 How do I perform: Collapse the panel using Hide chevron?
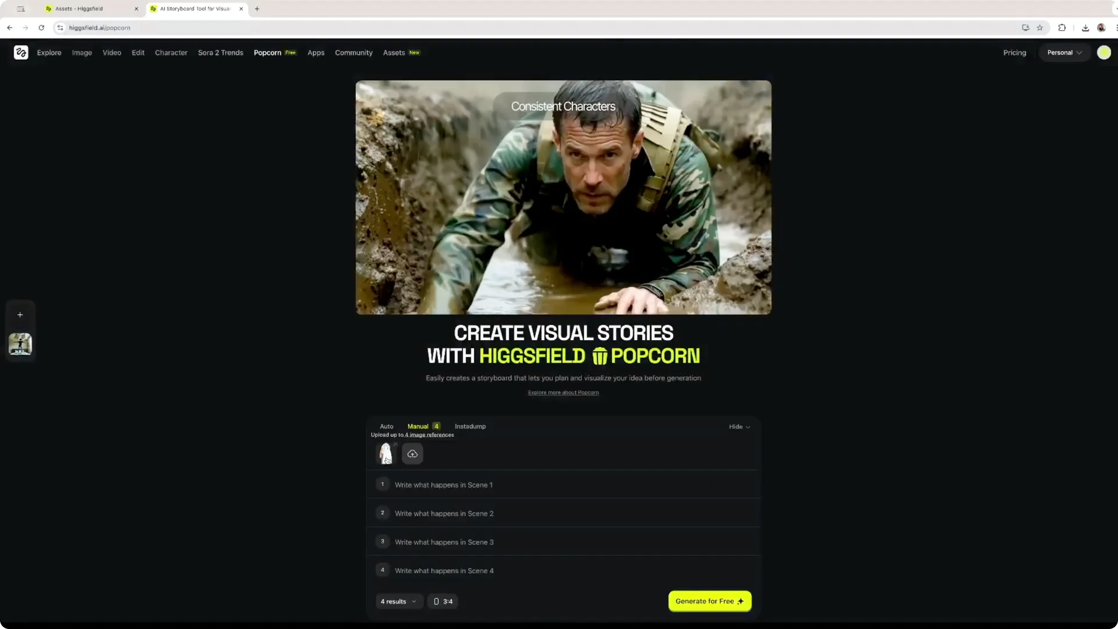(738, 426)
